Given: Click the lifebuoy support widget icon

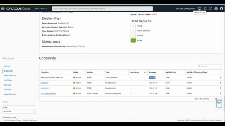Looking at the screenshot, I should point(219,102).
